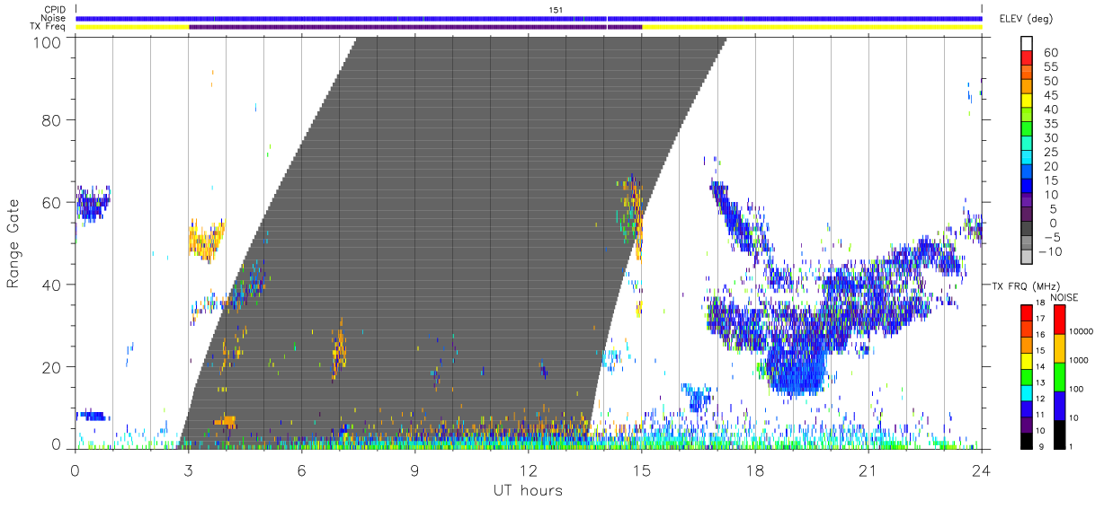The image size is (1104, 509).
Task: Click the 60 tick on Range Gate axis
Action: pyautogui.click(x=53, y=202)
